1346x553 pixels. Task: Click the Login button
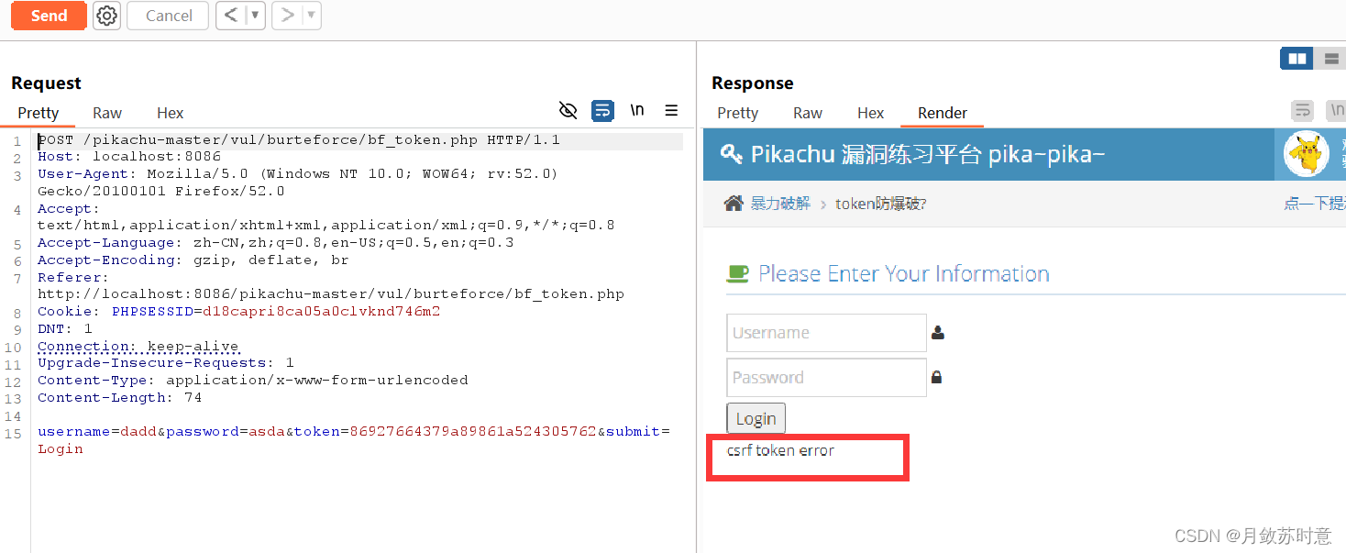pyautogui.click(x=756, y=418)
